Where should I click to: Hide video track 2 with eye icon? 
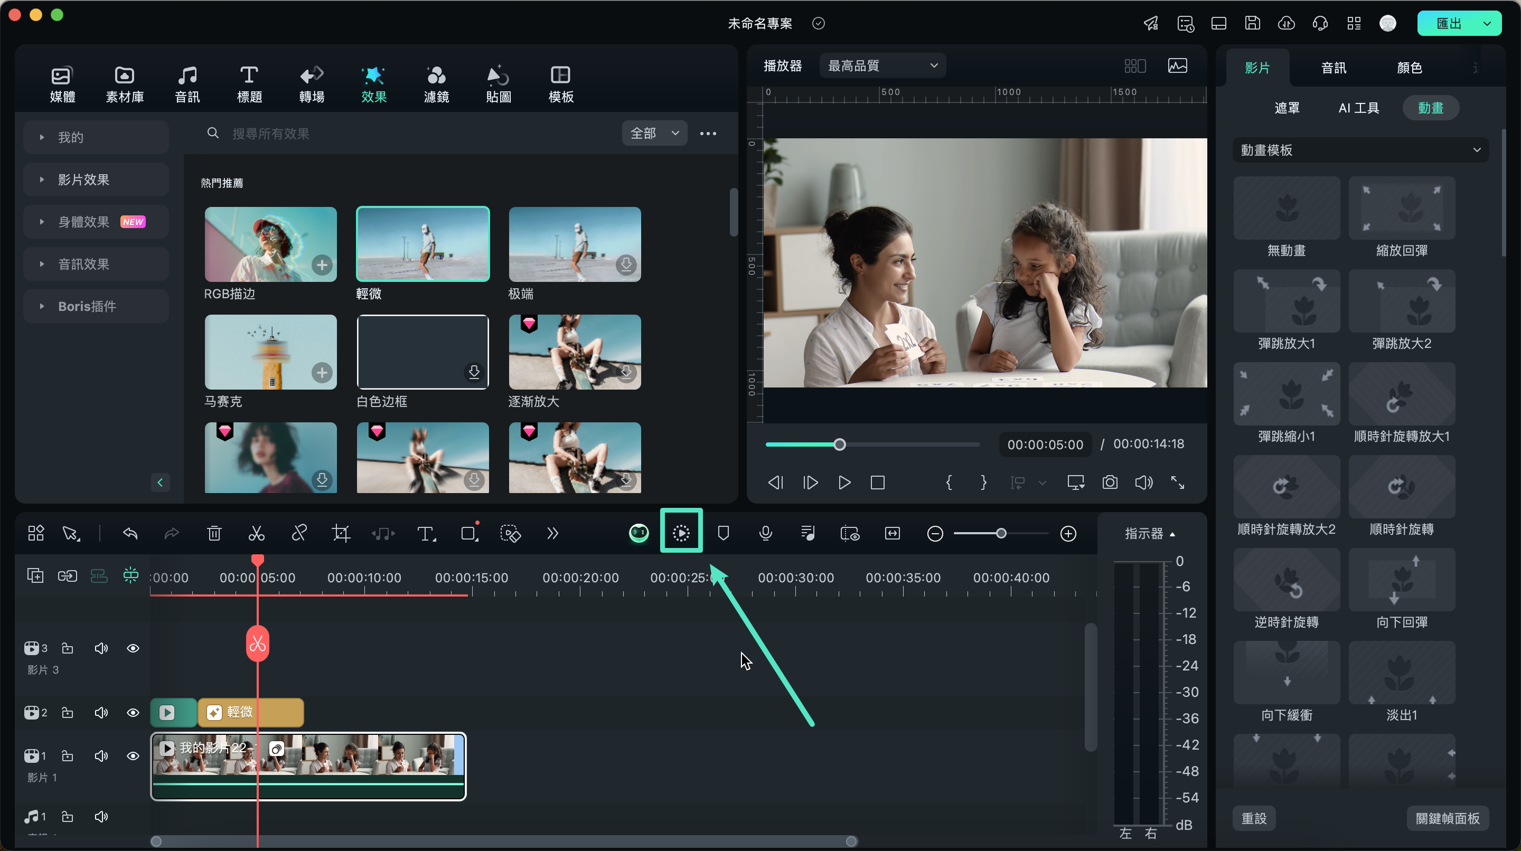[133, 712]
